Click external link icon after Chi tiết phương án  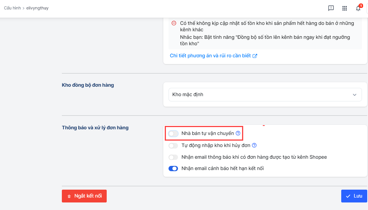click(255, 56)
